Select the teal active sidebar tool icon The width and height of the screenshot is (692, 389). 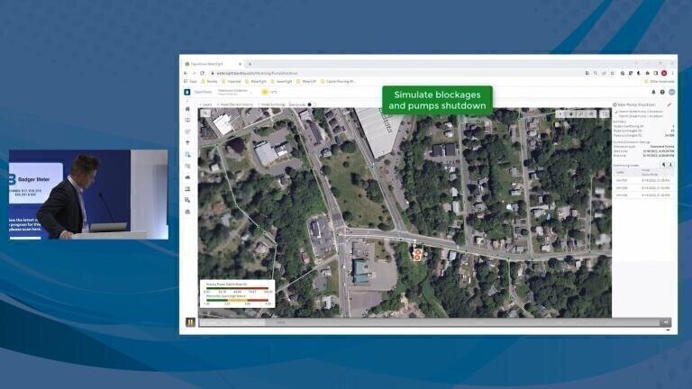click(187, 155)
